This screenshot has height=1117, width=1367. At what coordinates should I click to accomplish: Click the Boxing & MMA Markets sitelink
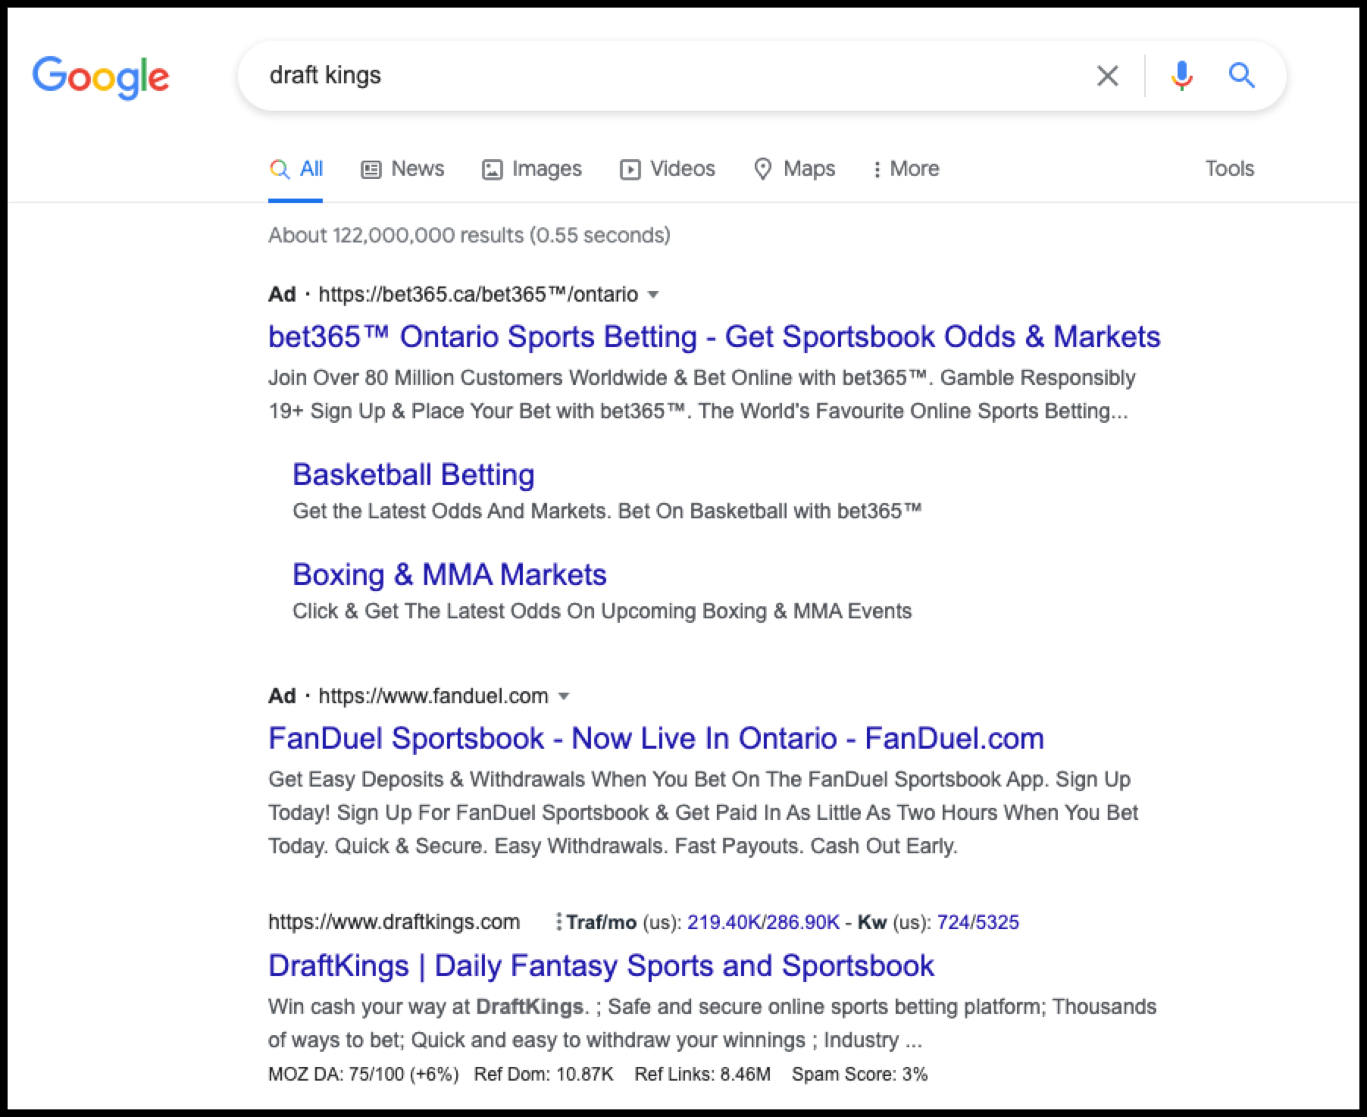[x=449, y=574]
